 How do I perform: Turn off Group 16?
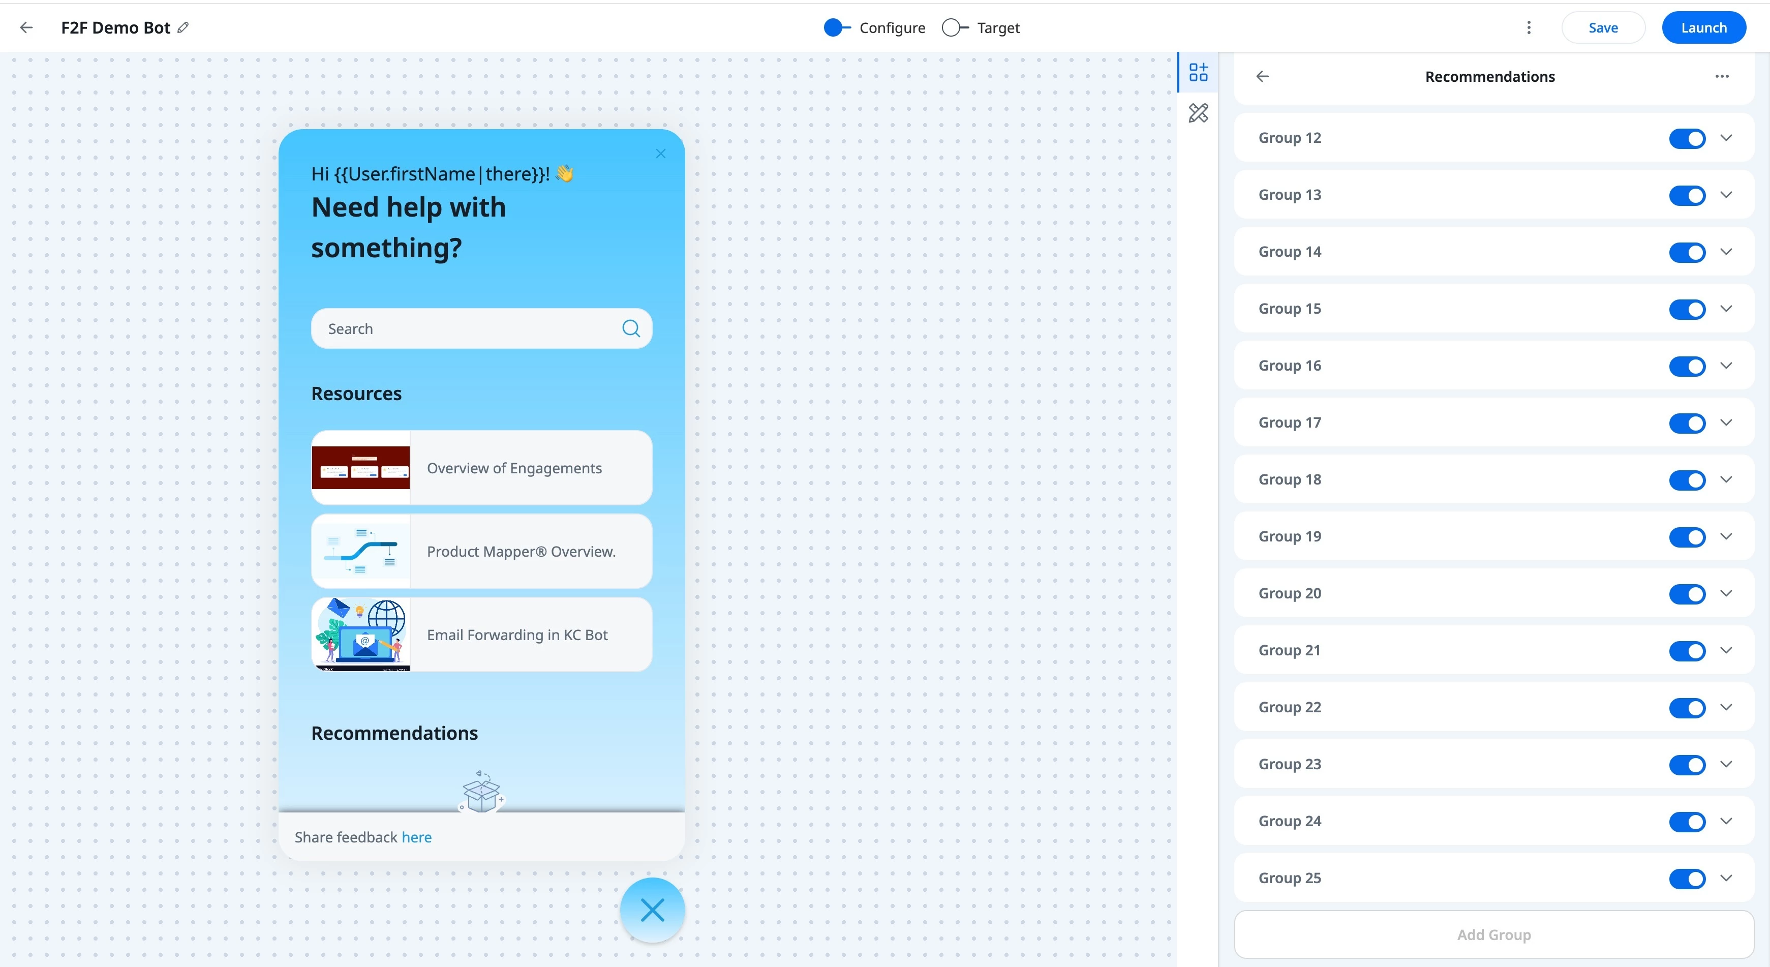click(1688, 367)
